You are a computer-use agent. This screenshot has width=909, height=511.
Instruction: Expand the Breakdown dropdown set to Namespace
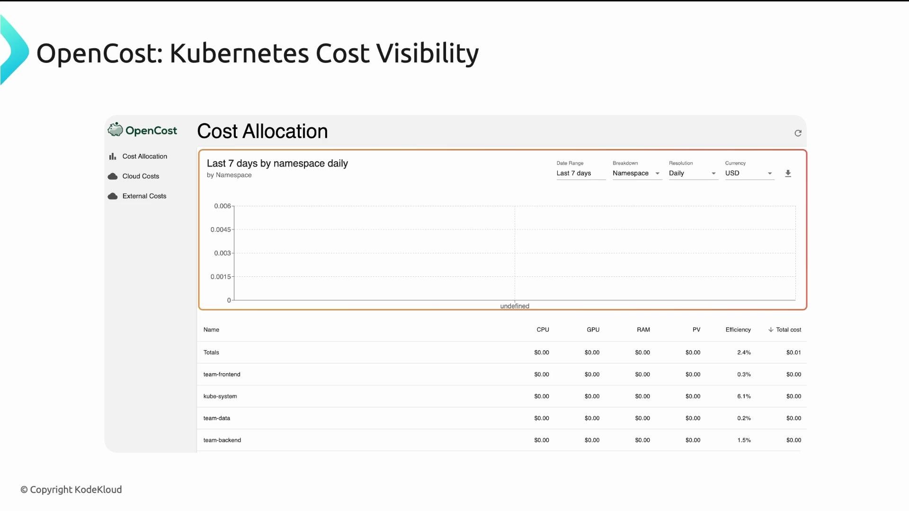pos(637,173)
